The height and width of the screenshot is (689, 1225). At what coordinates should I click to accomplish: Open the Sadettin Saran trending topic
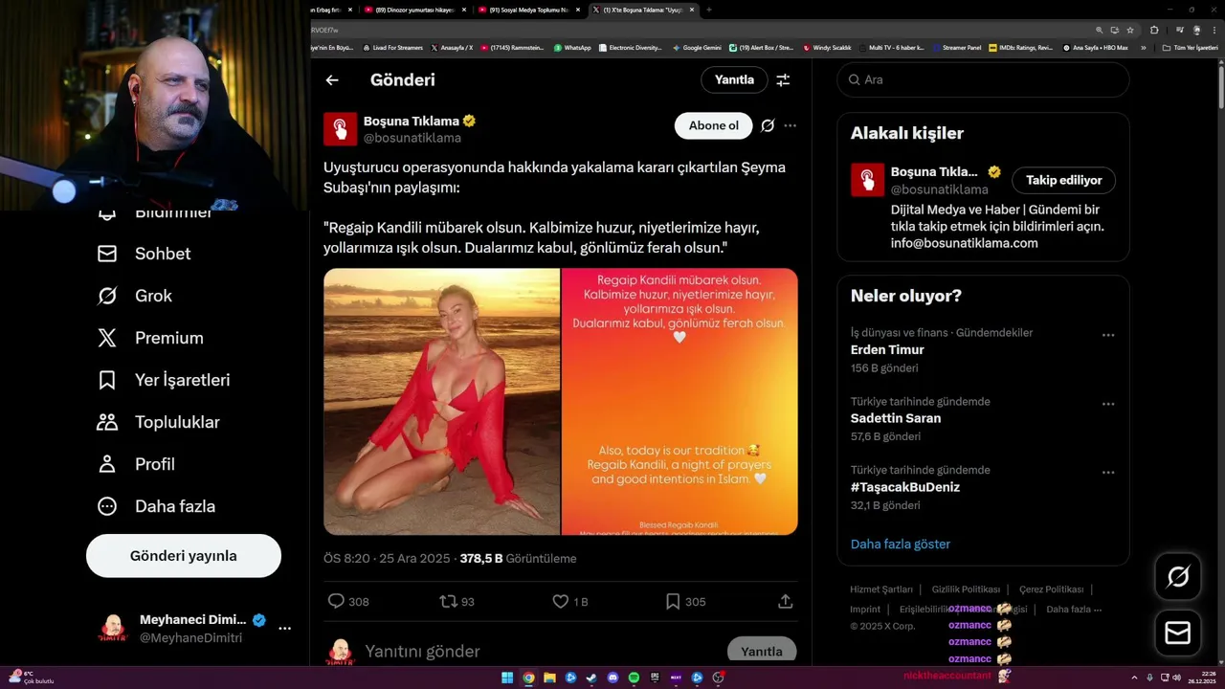tap(896, 418)
